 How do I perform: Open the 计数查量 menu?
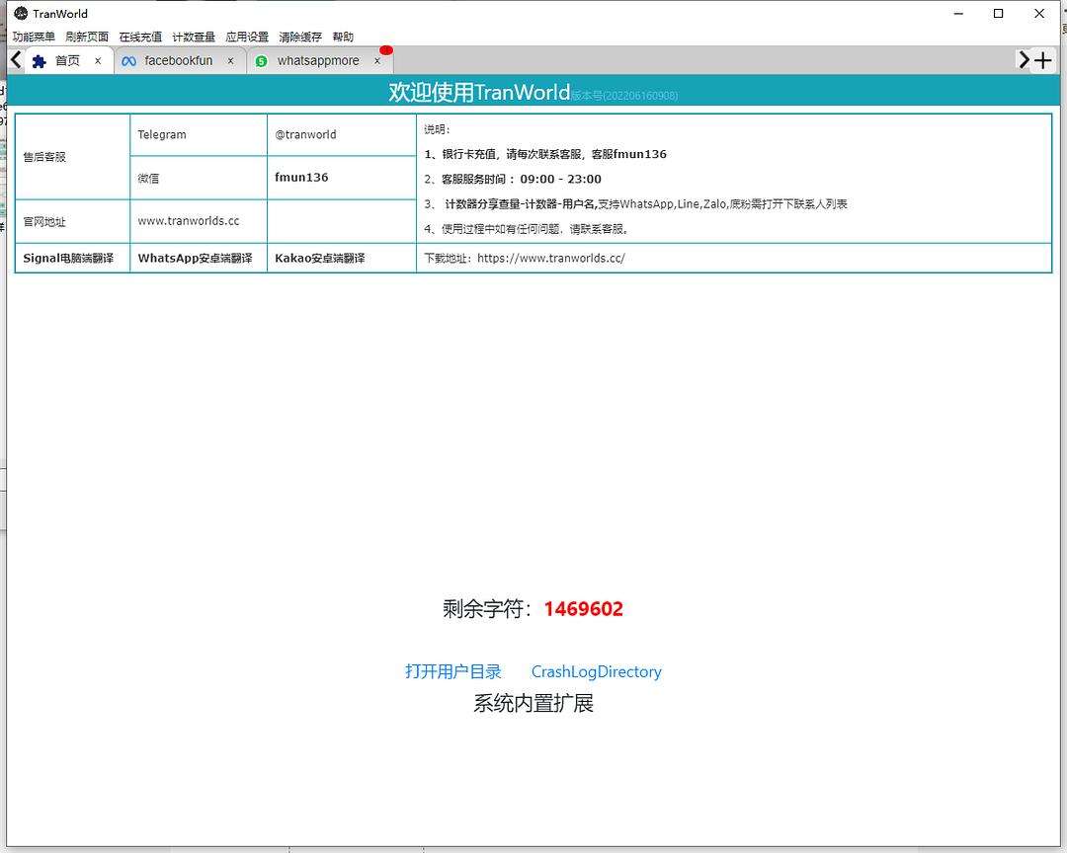click(194, 37)
